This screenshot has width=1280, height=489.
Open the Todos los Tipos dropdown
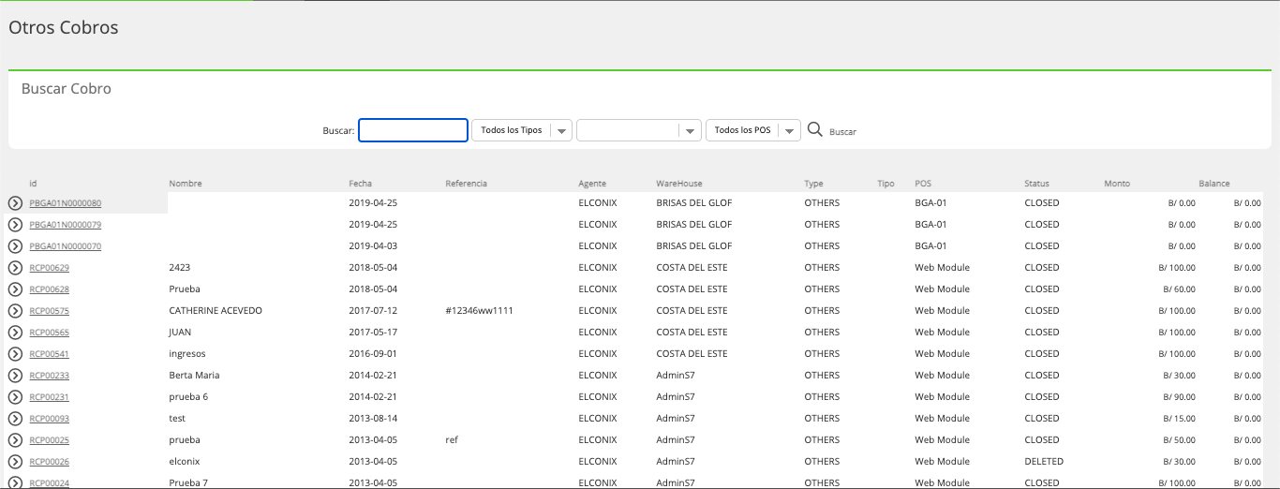tap(522, 130)
